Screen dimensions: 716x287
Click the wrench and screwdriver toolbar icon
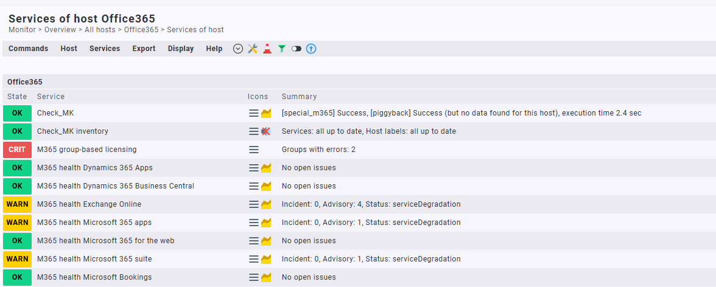(253, 49)
